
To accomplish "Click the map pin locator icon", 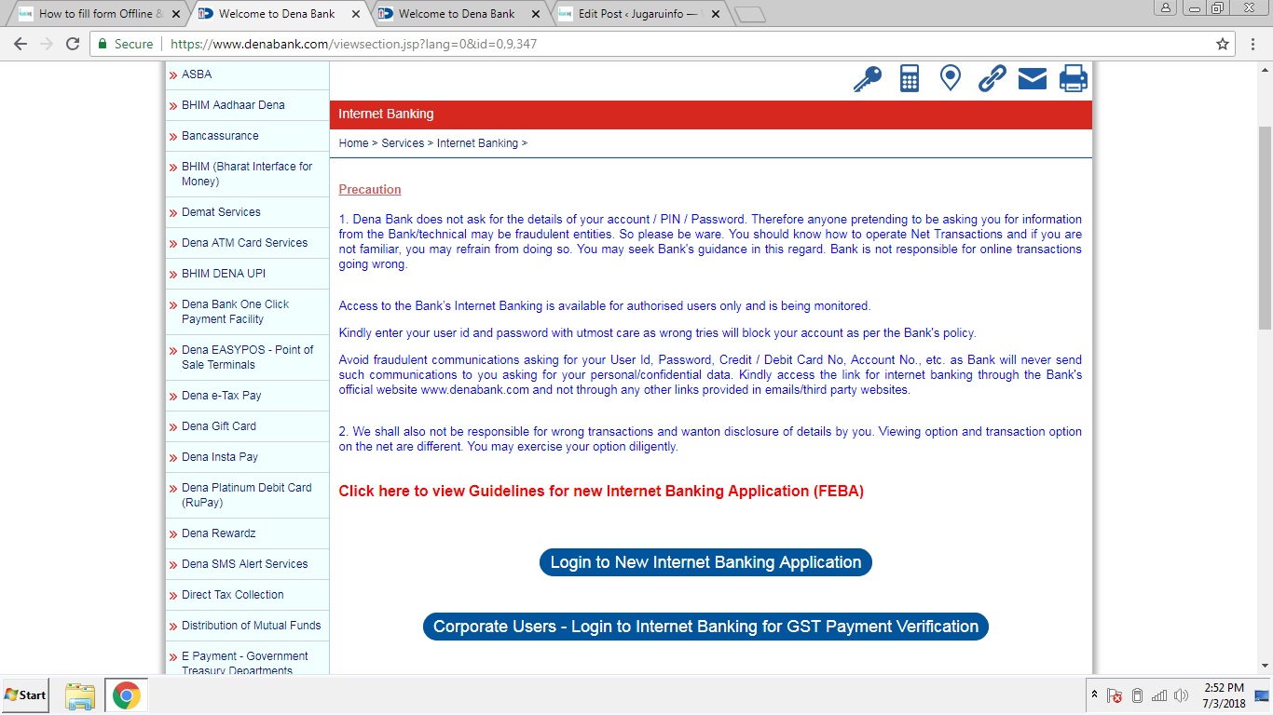I will click(x=950, y=78).
